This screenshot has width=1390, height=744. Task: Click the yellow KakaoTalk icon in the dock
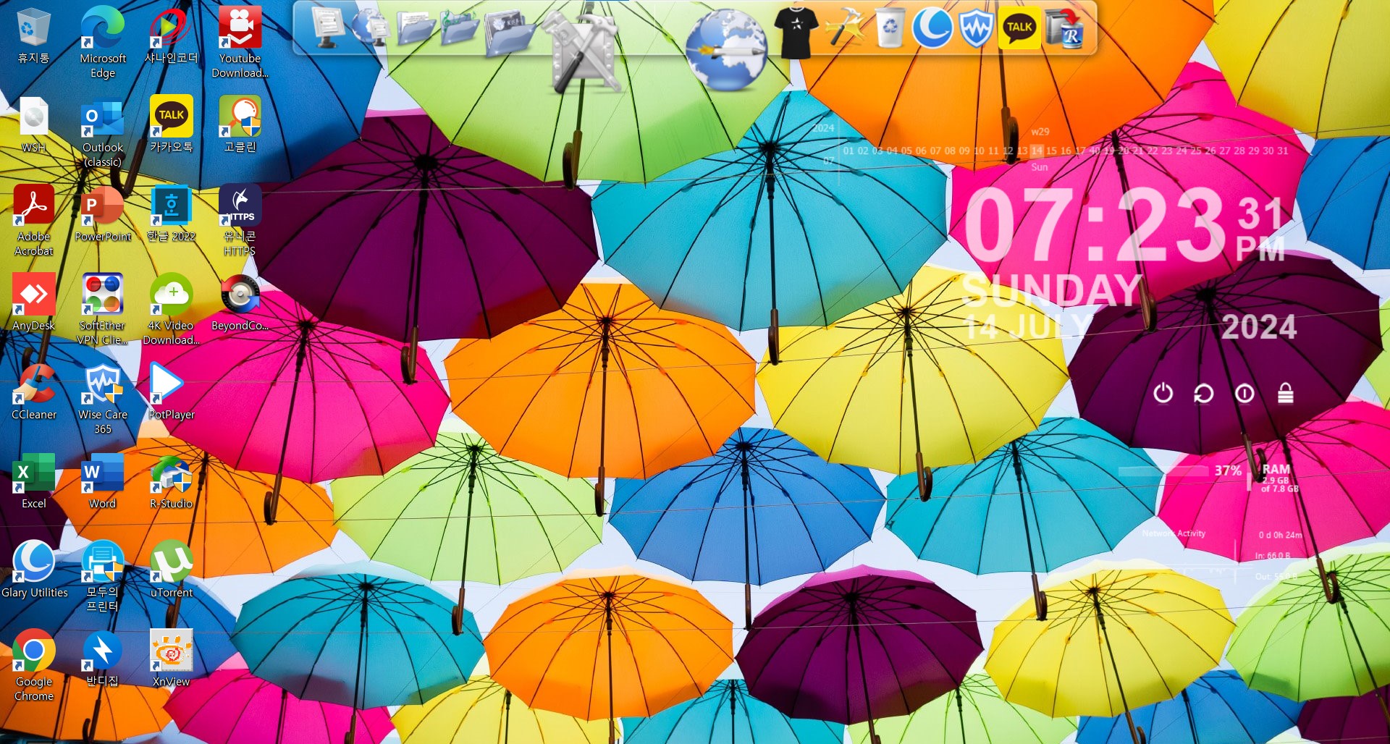1019,28
